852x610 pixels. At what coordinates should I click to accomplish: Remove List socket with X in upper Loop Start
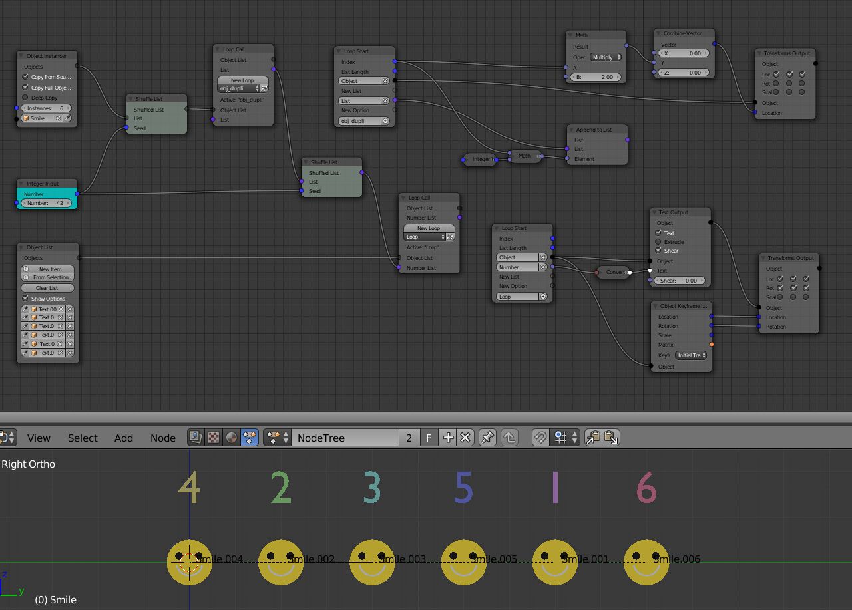385,101
